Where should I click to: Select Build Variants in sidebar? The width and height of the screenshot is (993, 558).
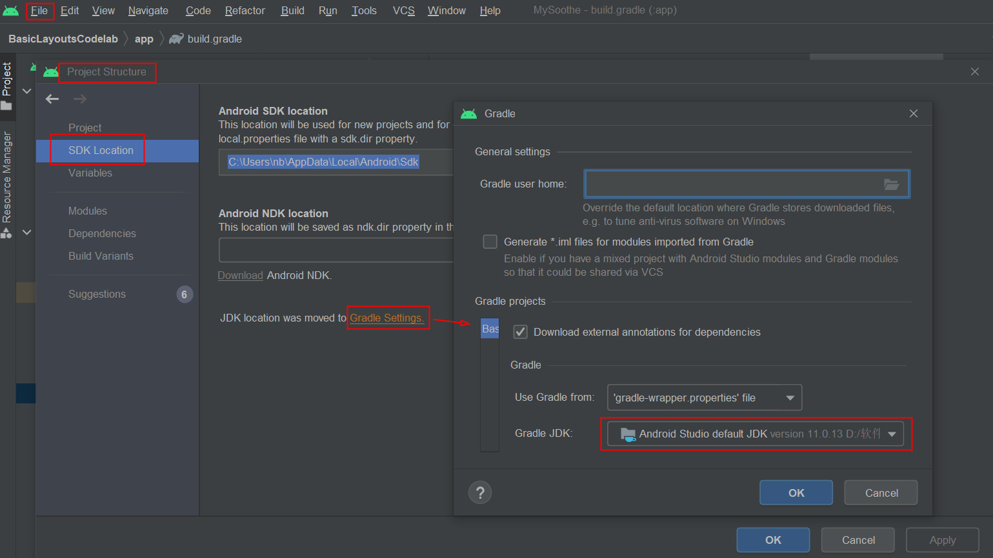(101, 256)
